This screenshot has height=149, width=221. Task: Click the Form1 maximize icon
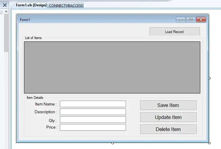pyautogui.click(x=190, y=19)
